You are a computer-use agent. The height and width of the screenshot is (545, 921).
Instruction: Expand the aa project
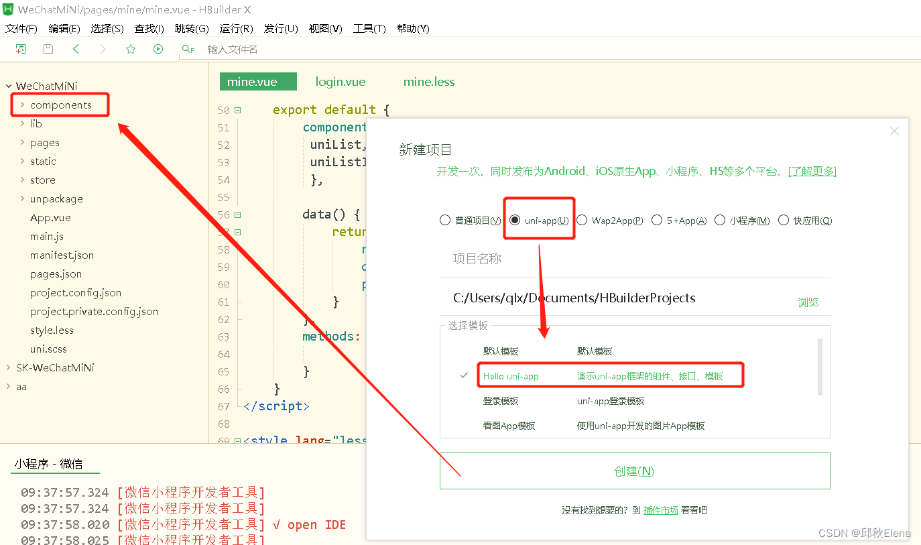[x=9, y=387]
